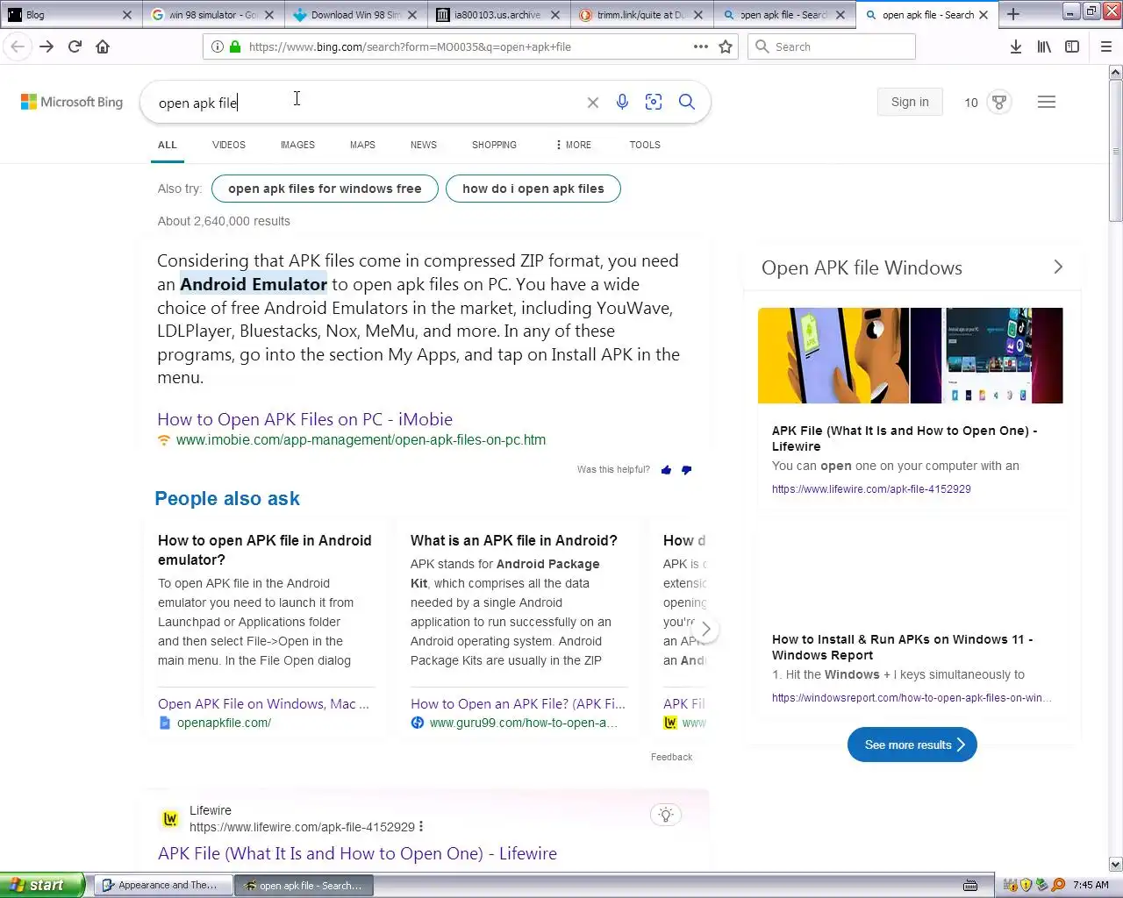
Task: Click the Firefox Search field
Action: click(832, 46)
